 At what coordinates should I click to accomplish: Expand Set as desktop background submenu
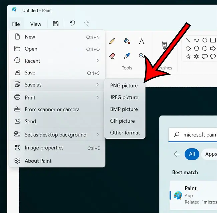tap(57, 134)
